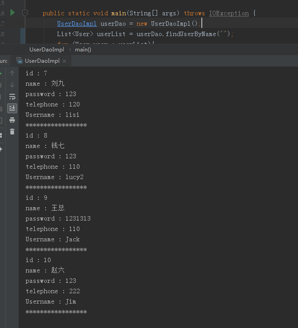Open the main() breadcrumb item
This screenshot has height=328, width=298.
[83, 50]
